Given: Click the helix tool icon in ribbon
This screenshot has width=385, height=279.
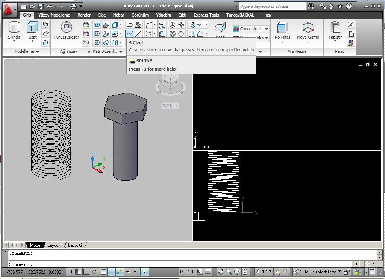Looking at the screenshot, I should point(138,25).
